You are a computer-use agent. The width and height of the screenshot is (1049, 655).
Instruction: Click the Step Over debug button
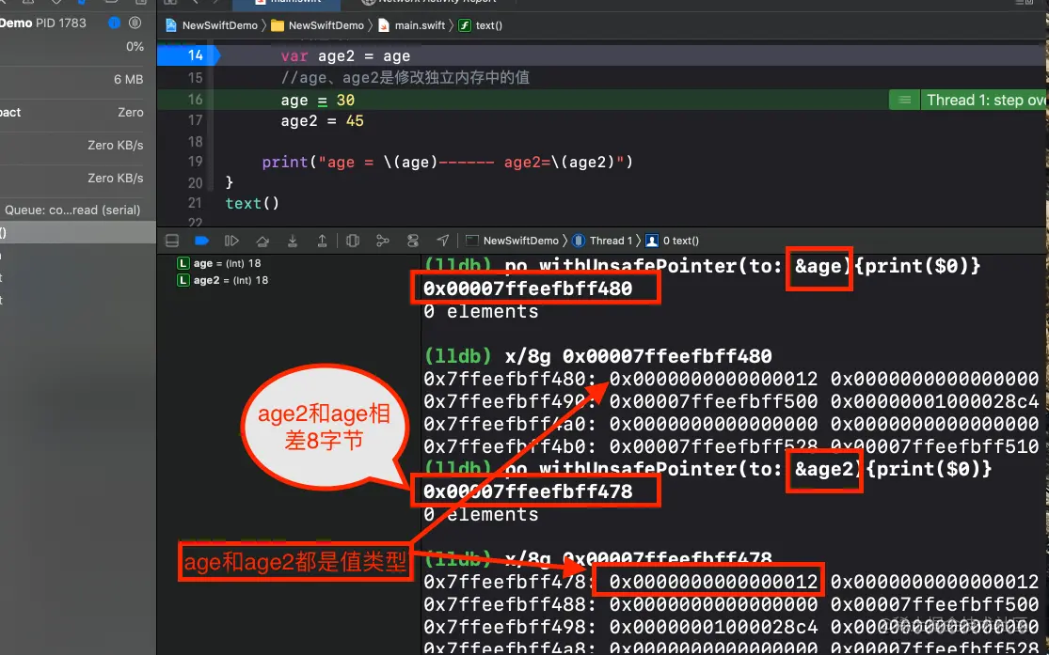(262, 241)
